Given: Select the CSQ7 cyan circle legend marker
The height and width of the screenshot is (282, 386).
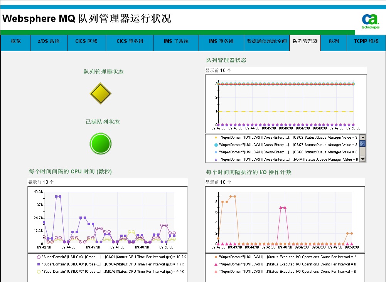Looking at the screenshot, I should tap(216, 145).
